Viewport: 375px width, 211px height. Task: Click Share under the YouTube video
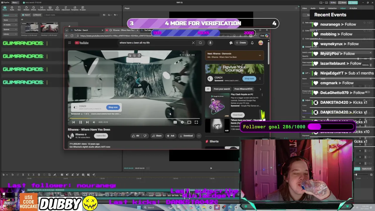[x=157, y=136]
